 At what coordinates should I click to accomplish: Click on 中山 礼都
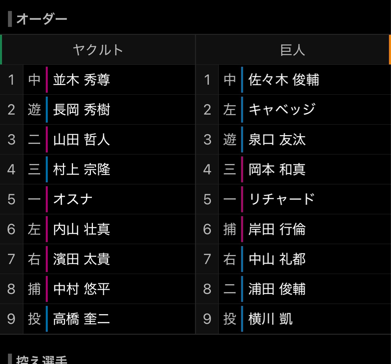point(277,259)
